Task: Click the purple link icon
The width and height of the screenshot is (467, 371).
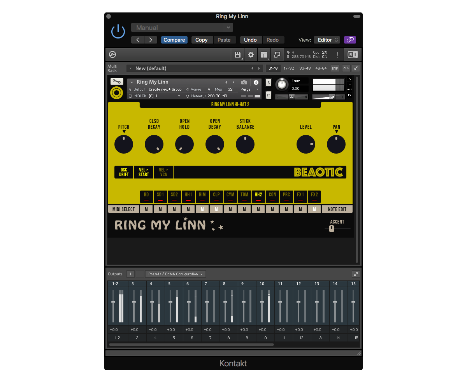Action: pyautogui.click(x=350, y=40)
